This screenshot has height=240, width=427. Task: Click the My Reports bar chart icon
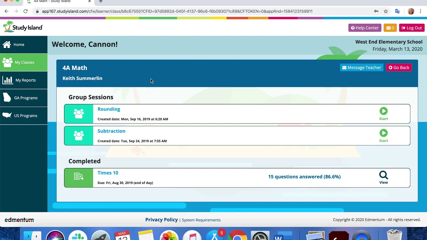pos(7,80)
